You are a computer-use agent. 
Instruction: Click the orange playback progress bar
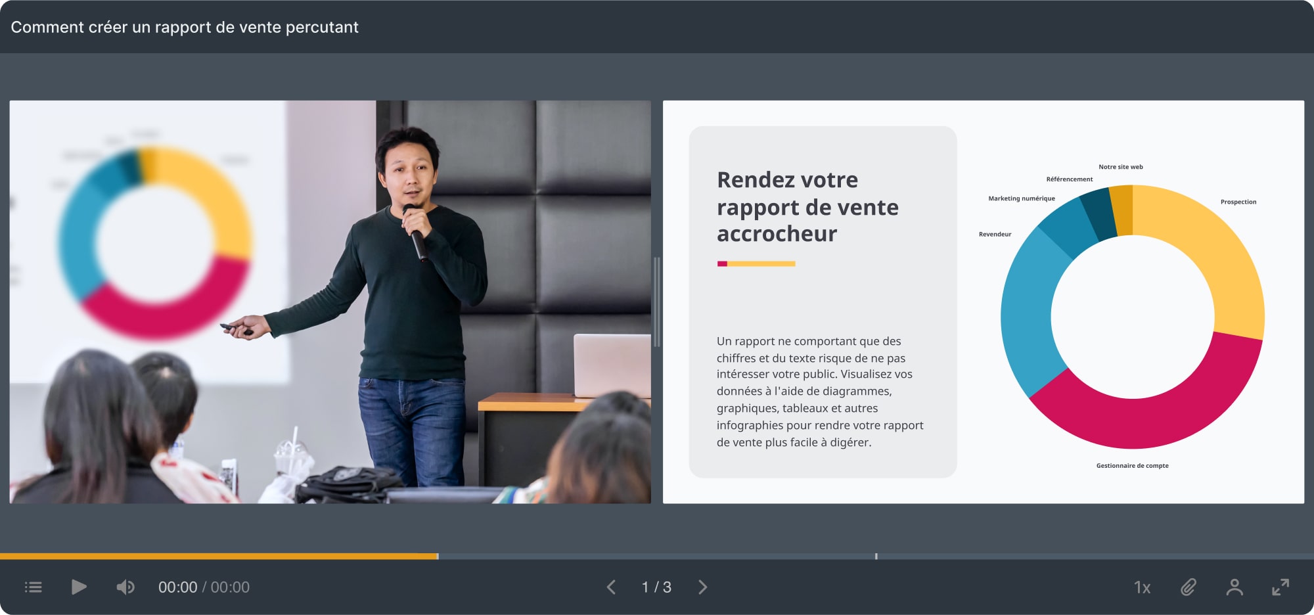tap(217, 557)
